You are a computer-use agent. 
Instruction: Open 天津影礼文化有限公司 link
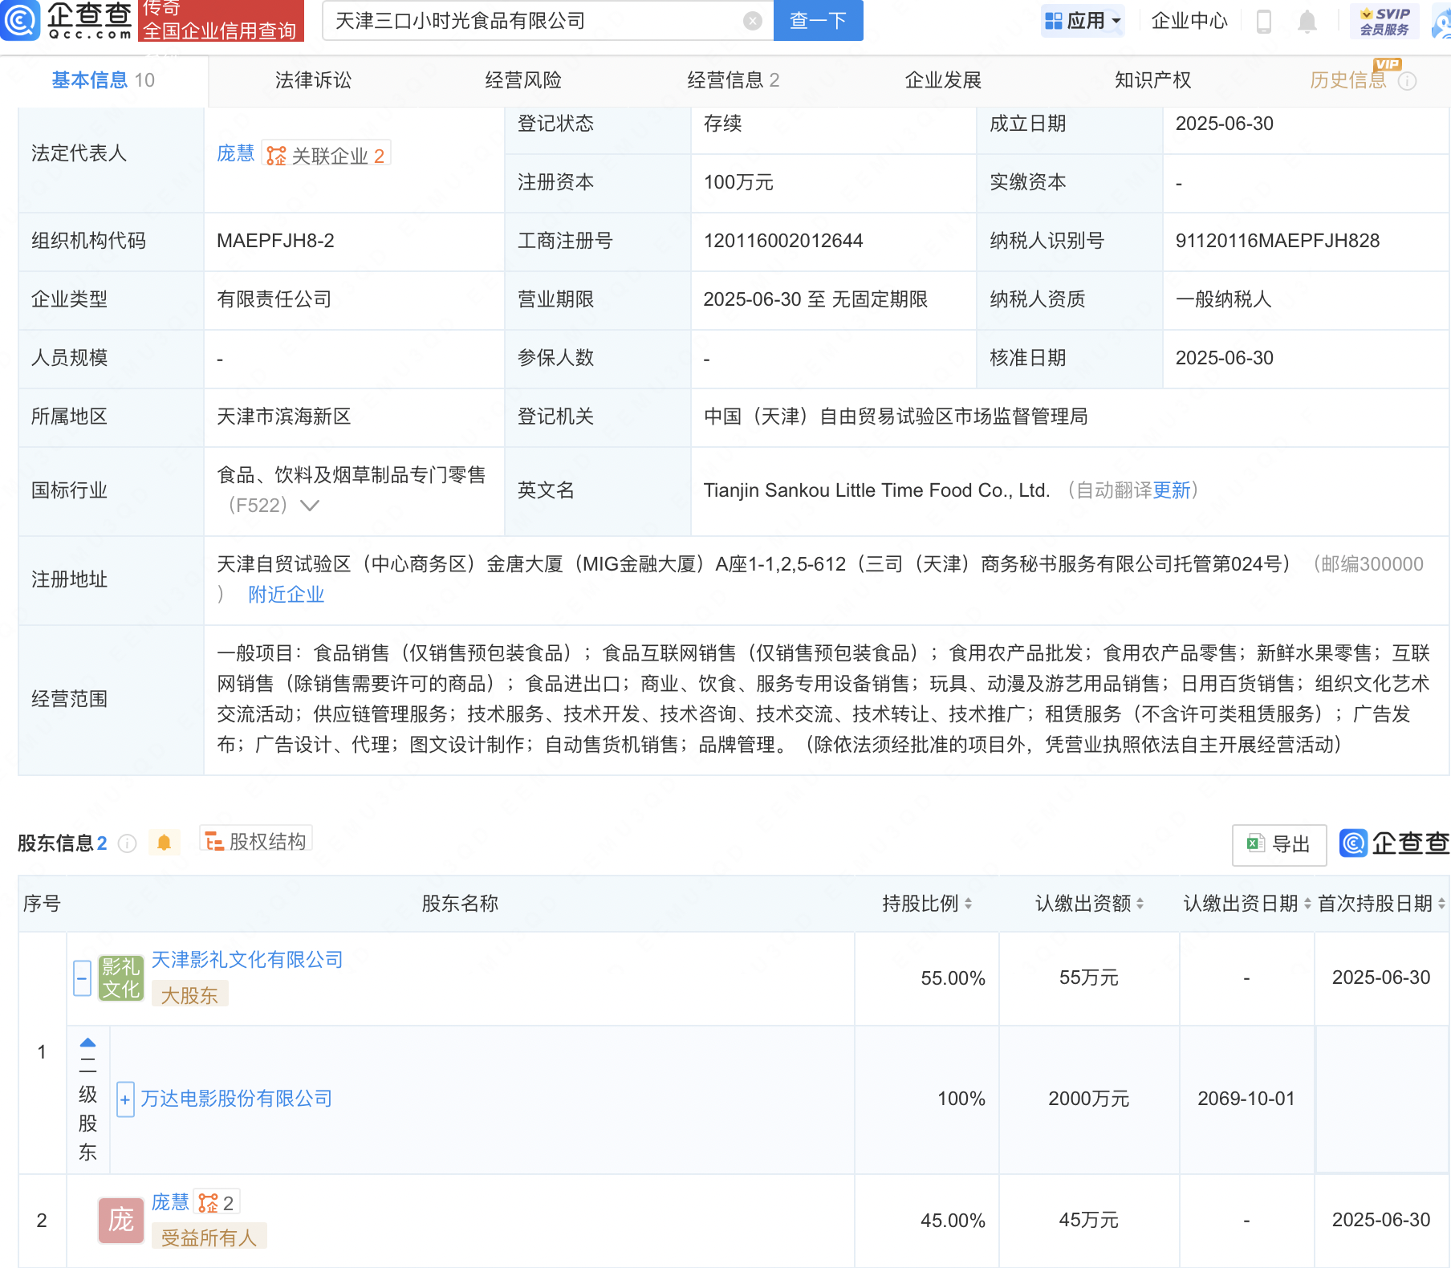[247, 960]
